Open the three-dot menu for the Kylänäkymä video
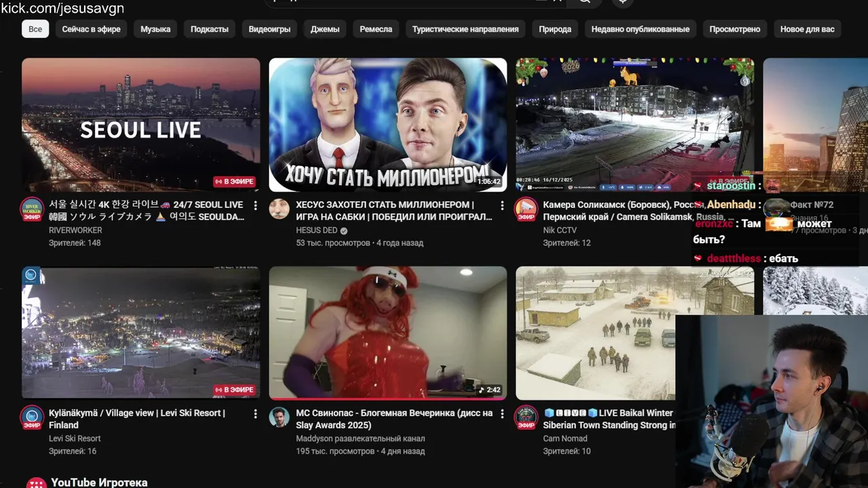868x488 pixels. (x=256, y=413)
